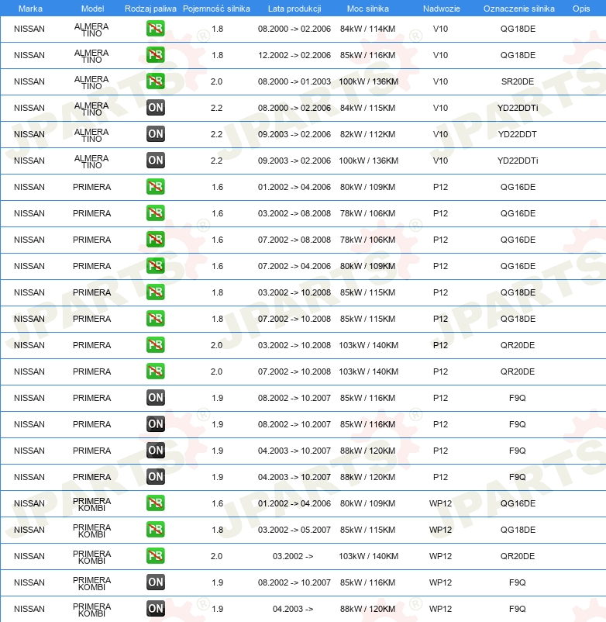Viewport: 606px width, 622px height.
Task: Click the Marka column header
Action: pyautogui.click(x=30, y=9)
